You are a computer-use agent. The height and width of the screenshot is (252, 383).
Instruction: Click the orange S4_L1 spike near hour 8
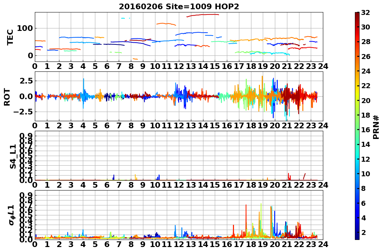point(135,177)
